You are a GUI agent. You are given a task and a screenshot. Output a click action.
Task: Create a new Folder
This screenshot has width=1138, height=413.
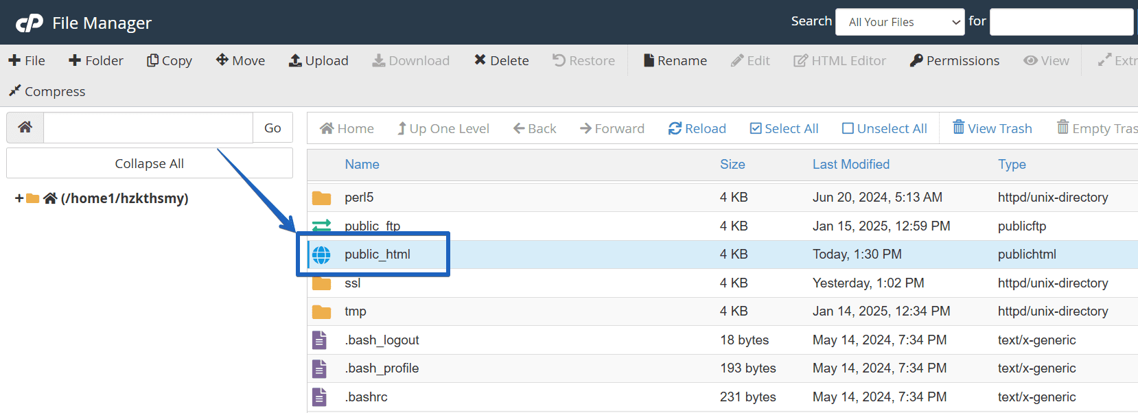[x=96, y=60]
